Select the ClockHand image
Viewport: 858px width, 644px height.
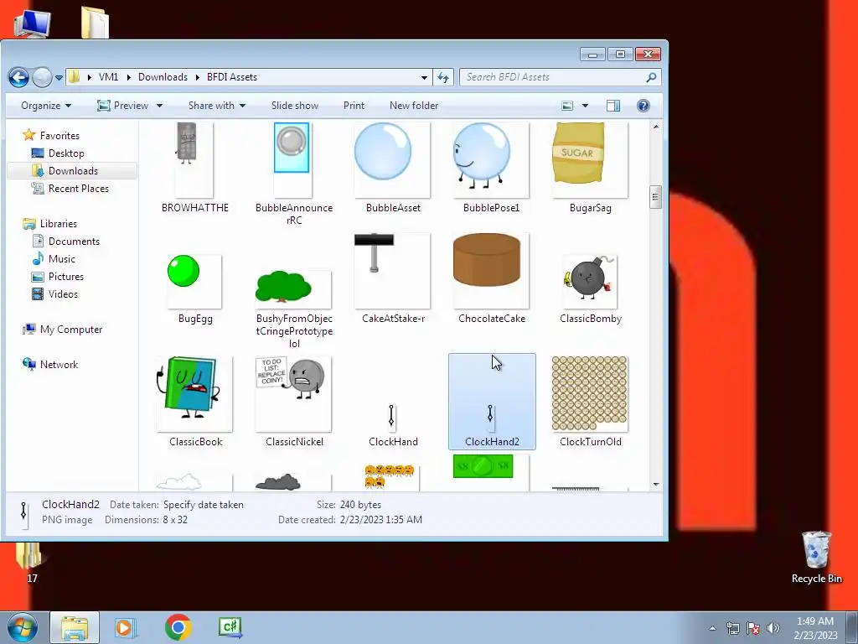(x=393, y=424)
